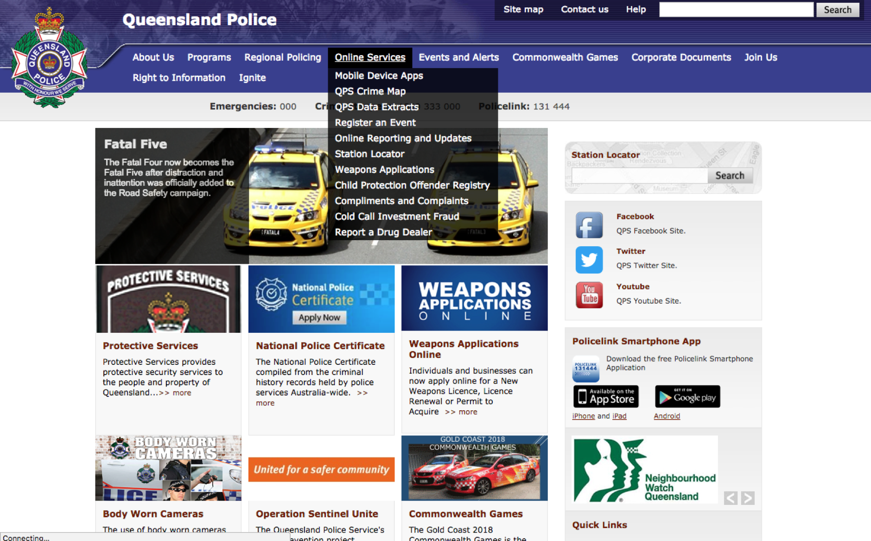Image resolution: width=871 pixels, height=541 pixels.
Task: Open the Facebook heading link
Action: click(635, 216)
